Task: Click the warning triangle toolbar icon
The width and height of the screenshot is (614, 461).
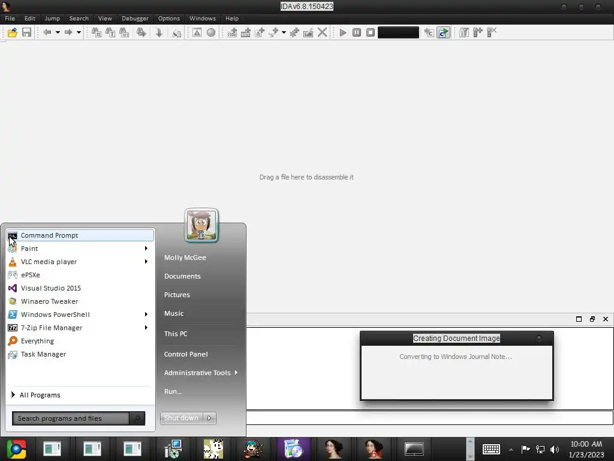Action: click(197, 32)
